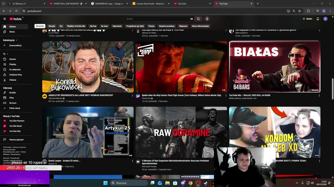Select the Muzyka filter chip
This screenshot has width=334, height=187.
(x=52, y=26)
